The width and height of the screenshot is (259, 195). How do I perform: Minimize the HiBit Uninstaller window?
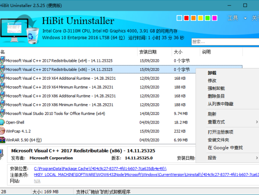point(229,5)
